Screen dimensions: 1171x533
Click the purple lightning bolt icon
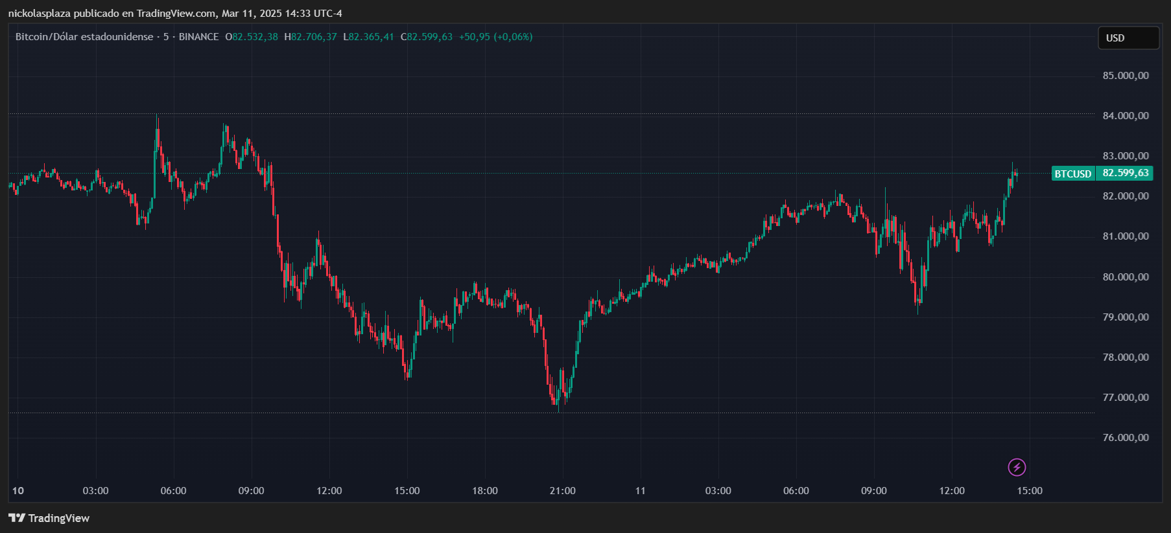coord(1017,467)
